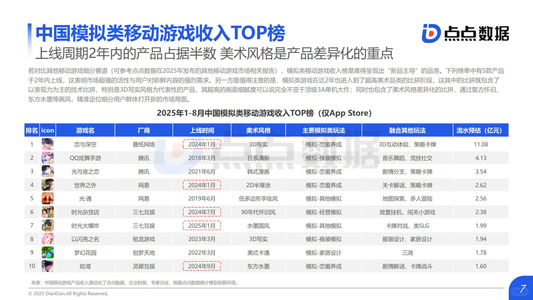
Task: Select the 时光杂货店 retro-style icon
Action: (x=48, y=212)
